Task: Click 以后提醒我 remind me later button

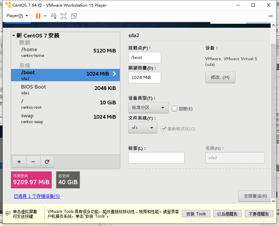Action: pyautogui.click(x=227, y=214)
